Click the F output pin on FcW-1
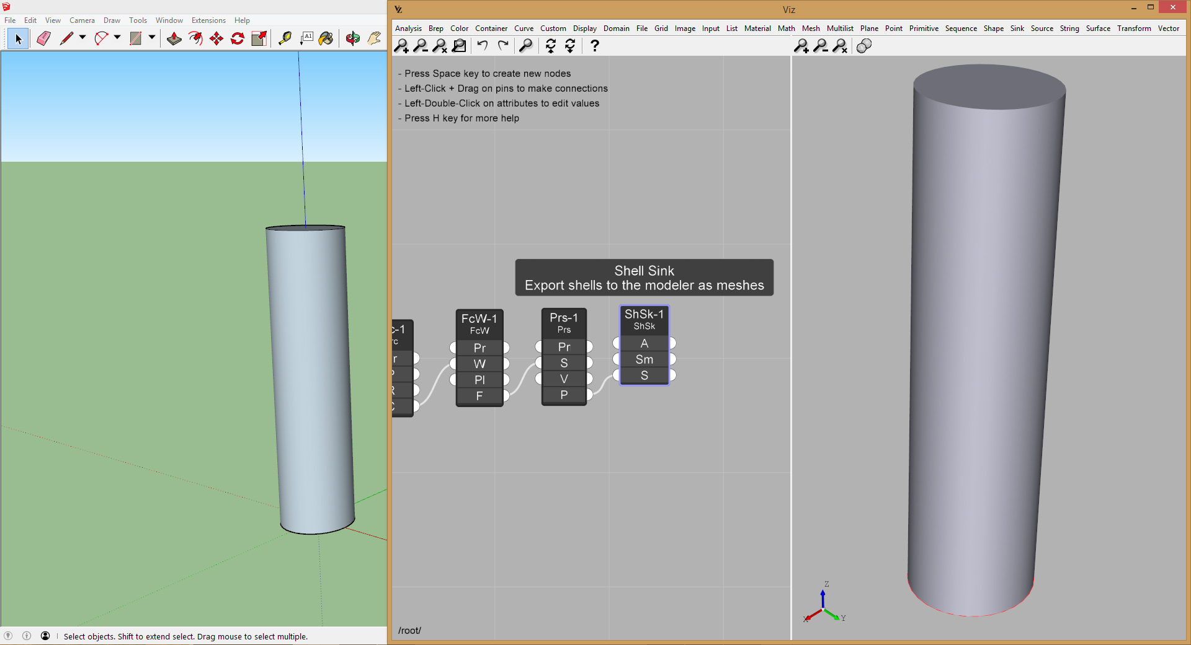Screen dimensions: 1191x645 point(507,396)
